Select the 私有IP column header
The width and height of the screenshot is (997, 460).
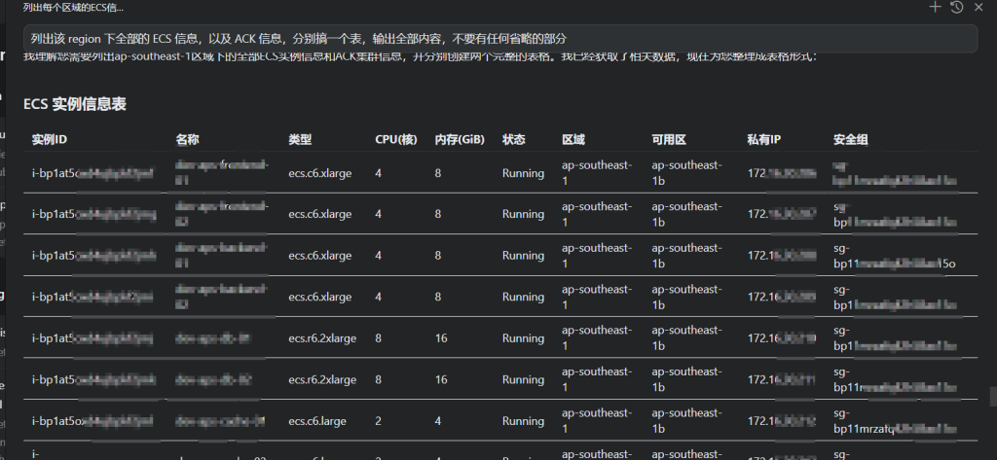tap(764, 140)
